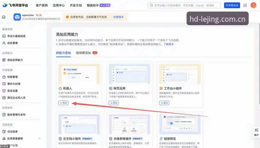Collapse the 应用质量看板 chevron
Image resolution: width=260 pixels, height=148 pixels.
[x=39, y=138]
